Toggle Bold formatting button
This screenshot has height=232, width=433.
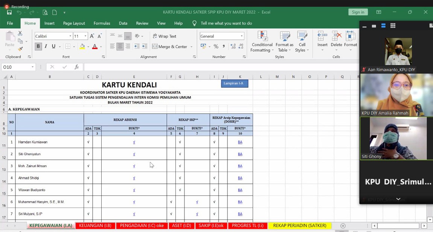(38, 46)
